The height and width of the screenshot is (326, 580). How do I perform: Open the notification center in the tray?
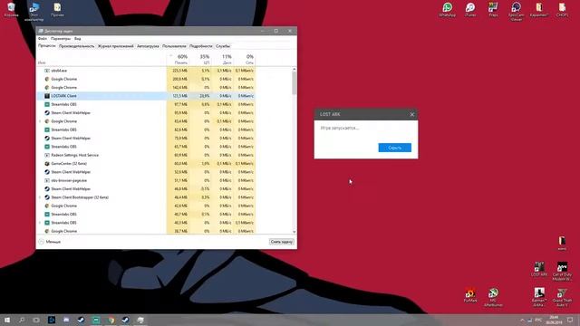click(x=570, y=320)
